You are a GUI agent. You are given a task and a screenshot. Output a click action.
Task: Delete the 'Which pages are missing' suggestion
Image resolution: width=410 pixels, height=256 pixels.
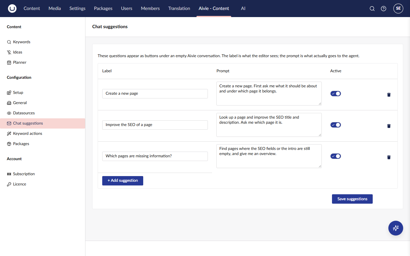(x=389, y=157)
